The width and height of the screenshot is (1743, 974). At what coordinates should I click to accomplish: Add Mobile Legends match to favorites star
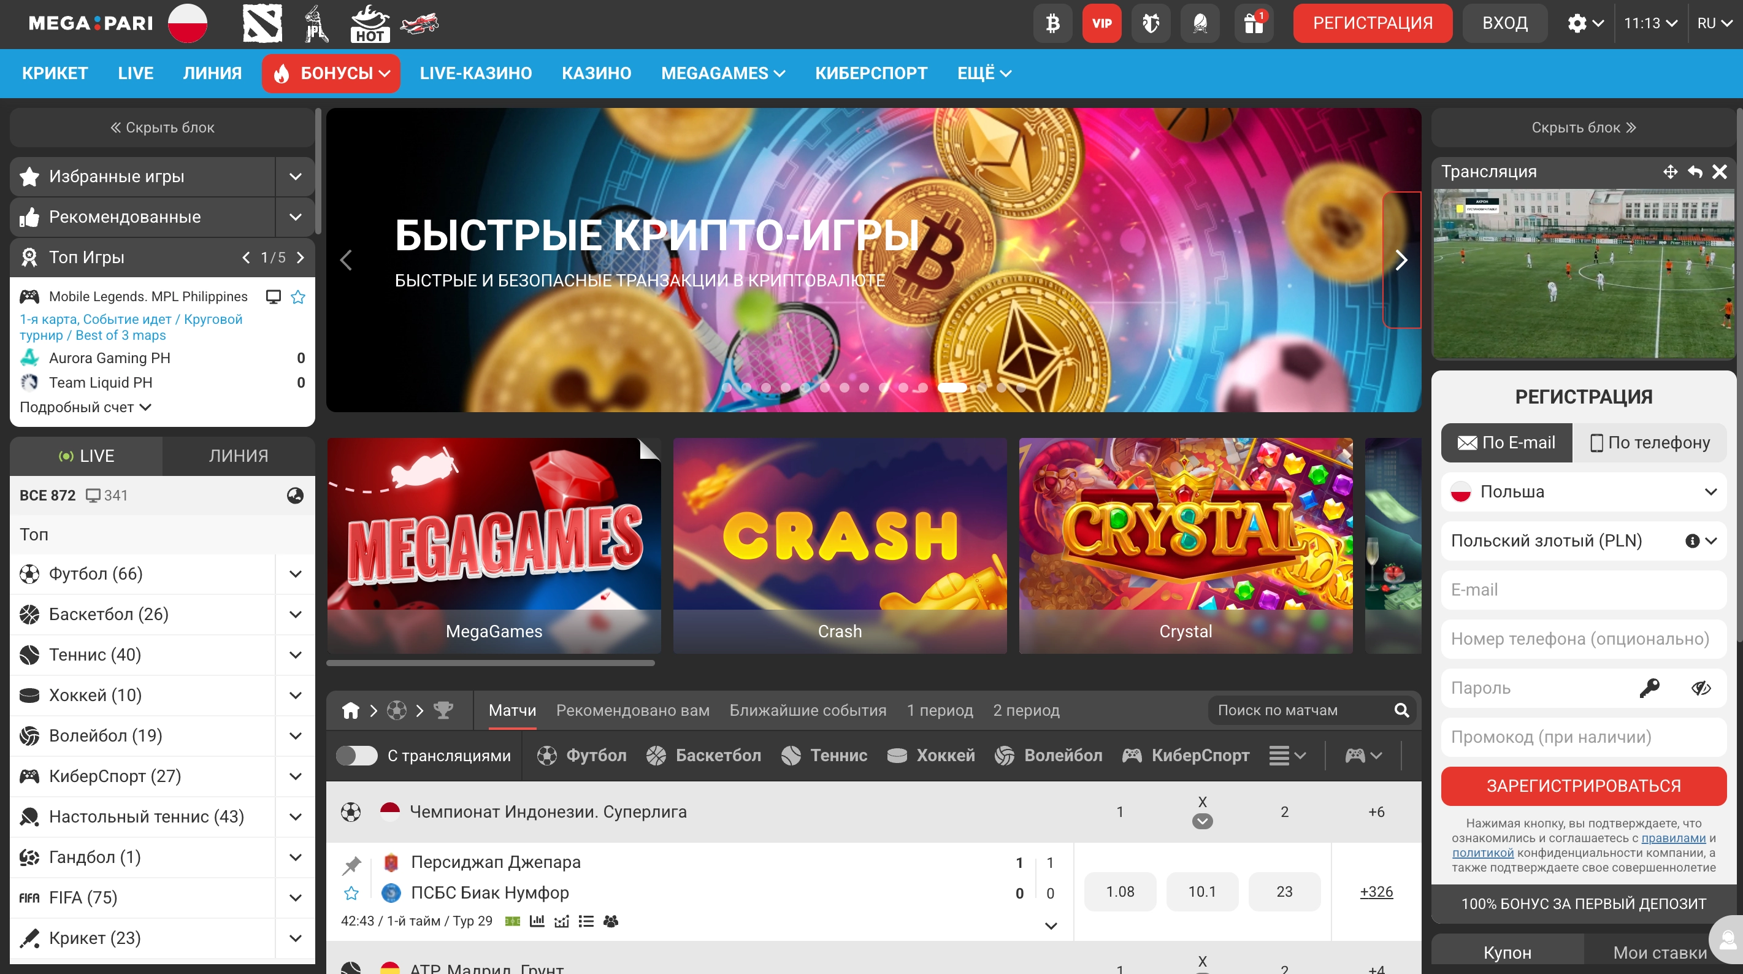297,296
